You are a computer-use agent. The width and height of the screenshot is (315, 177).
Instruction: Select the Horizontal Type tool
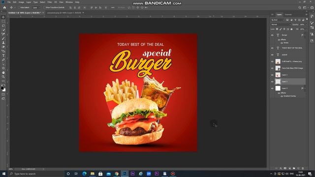click(x=3, y=56)
